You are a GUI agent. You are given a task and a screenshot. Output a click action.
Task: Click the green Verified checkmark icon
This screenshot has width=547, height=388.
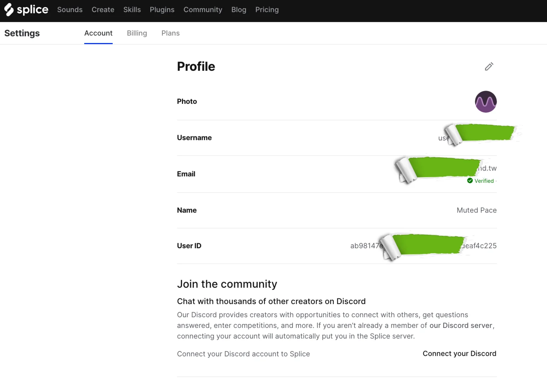pyautogui.click(x=470, y=181)
